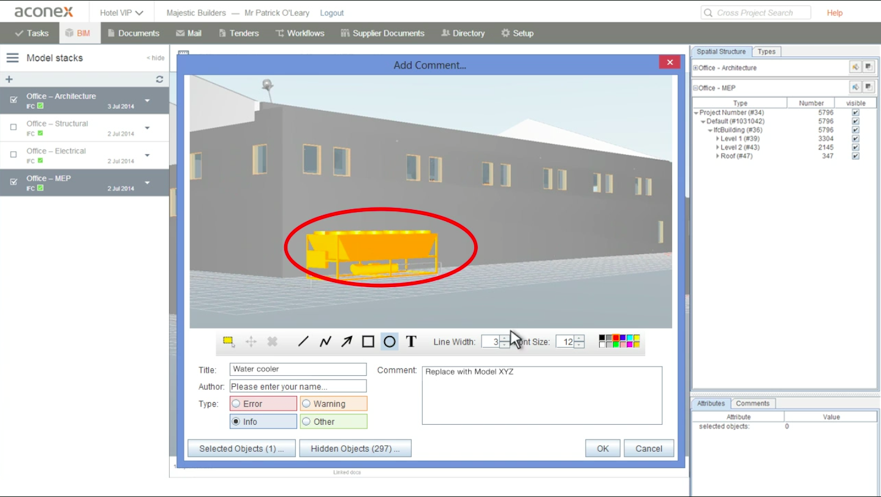This screenshot has width=881, height=497.
Task: Decrease the Font Size value
Action: point(580,345)
